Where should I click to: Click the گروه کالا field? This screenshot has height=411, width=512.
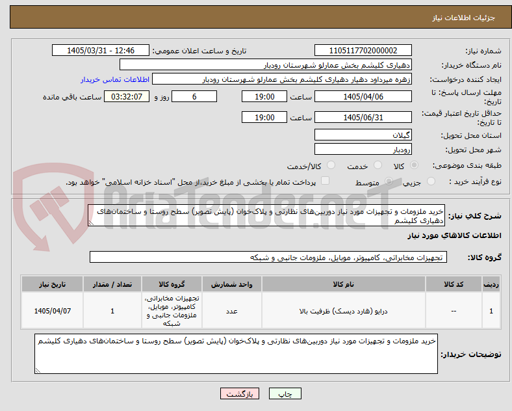[268, 257]
